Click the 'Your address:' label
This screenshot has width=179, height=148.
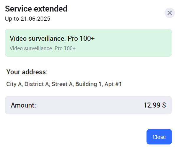[27, 72]
